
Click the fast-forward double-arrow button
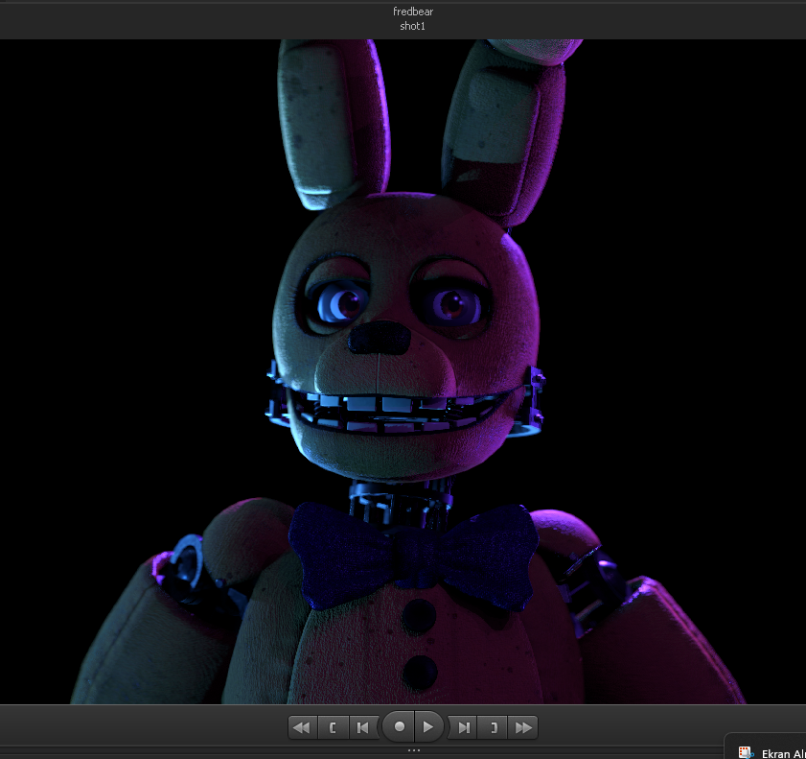(522, 727)
